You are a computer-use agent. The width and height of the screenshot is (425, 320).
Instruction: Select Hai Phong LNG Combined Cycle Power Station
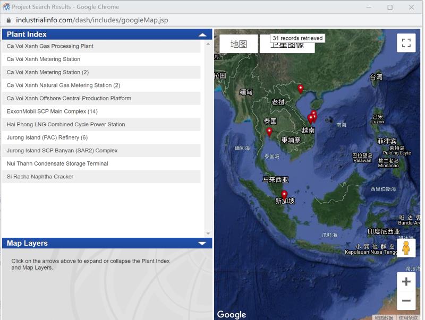point(66,124)
